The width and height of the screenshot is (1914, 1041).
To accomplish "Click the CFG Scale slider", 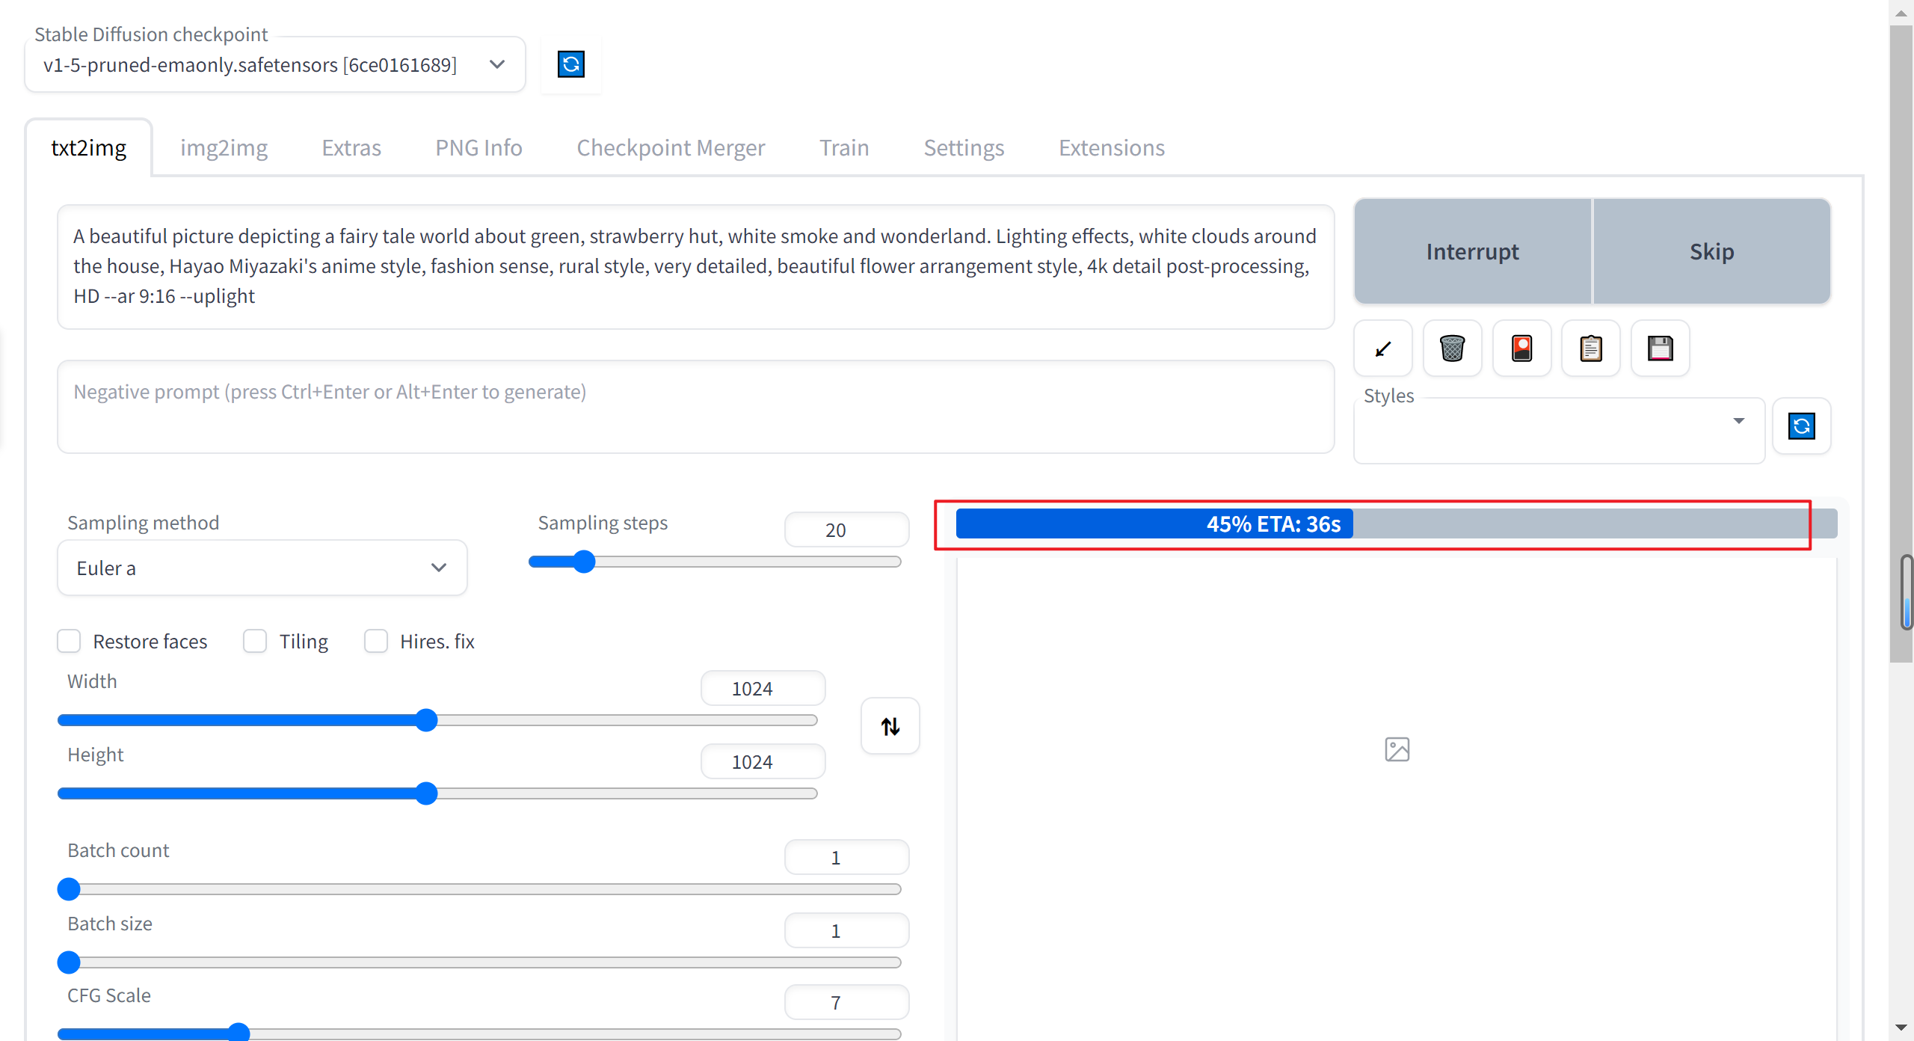I will (x=479, y=1034).
